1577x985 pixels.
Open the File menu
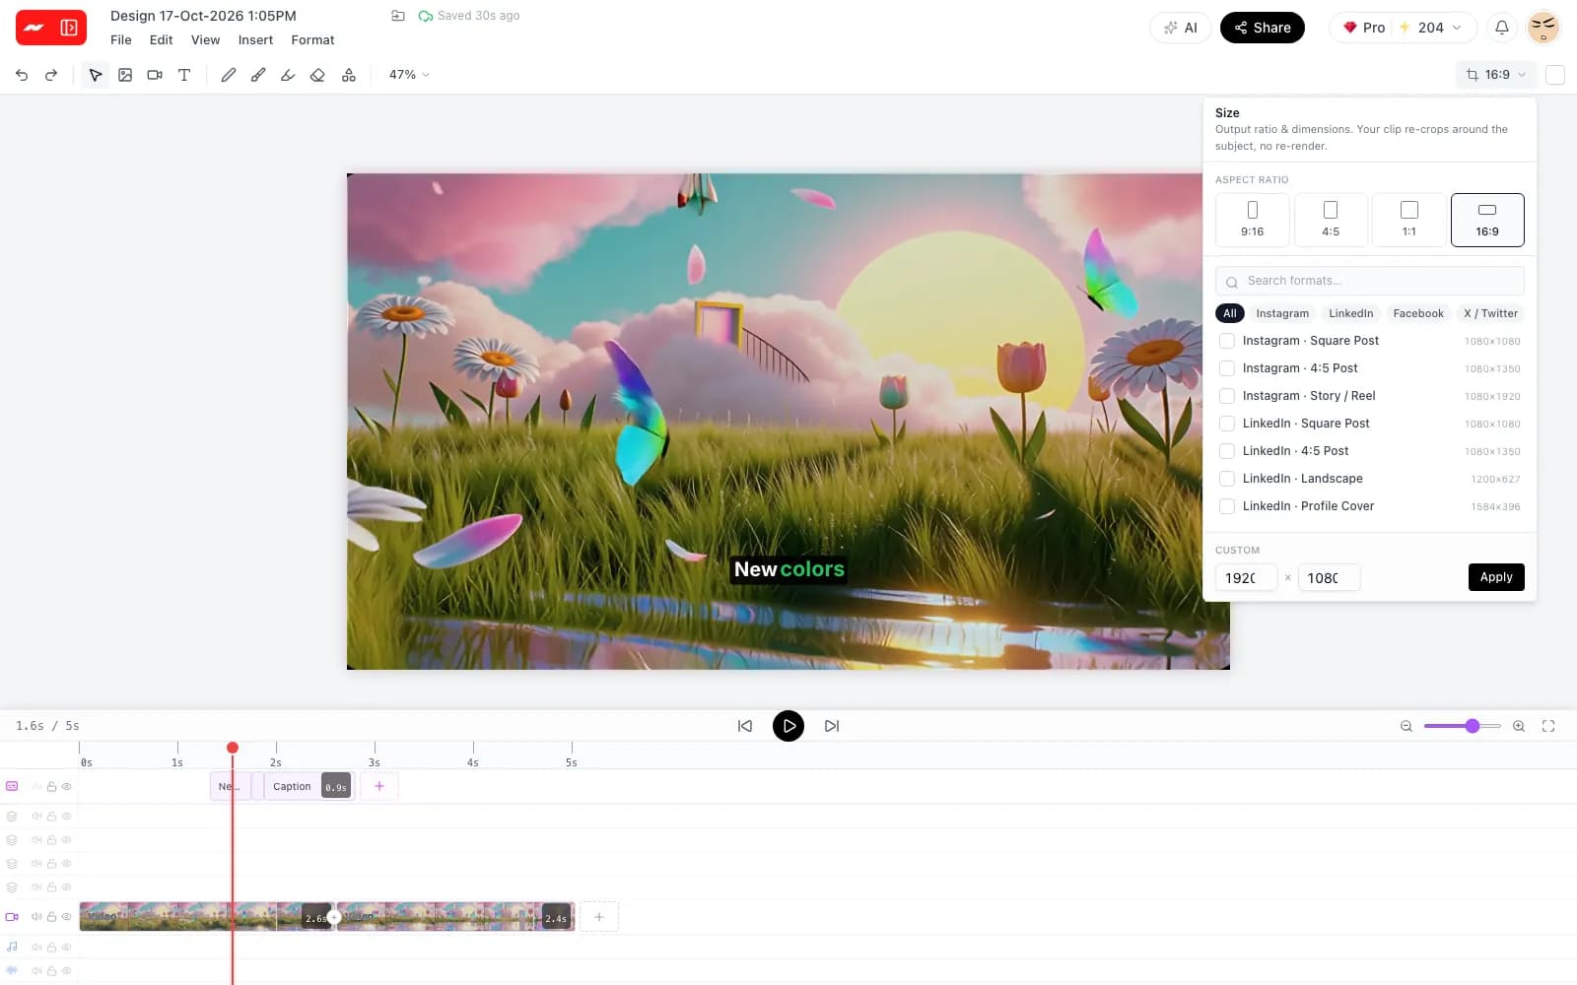(121, 40)
